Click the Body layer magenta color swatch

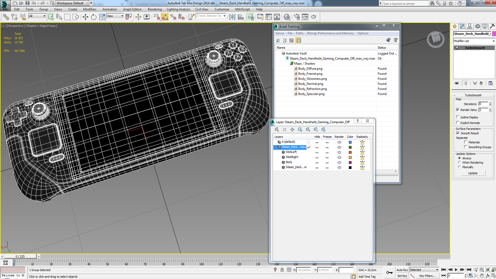(x=350, y=162)
